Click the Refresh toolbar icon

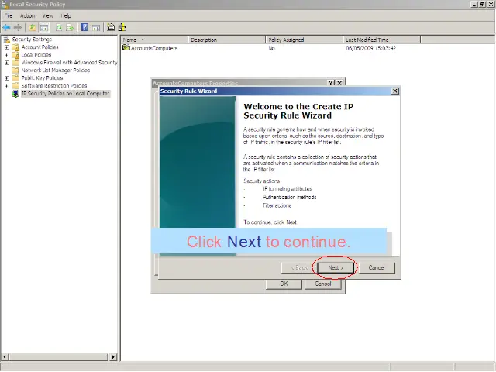pyautogui.click(x=58, y=27)
